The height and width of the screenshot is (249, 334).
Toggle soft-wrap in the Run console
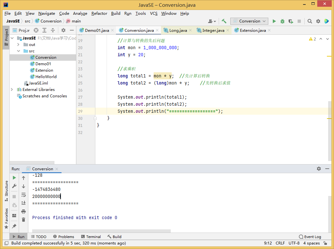point(24,195)
